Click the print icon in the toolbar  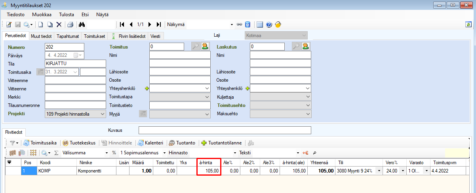click(x=70, y=24)
